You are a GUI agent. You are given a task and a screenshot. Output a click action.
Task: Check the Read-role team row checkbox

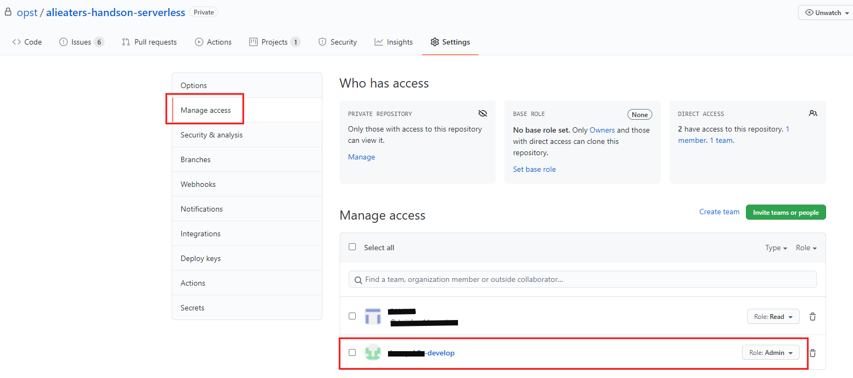(352, 316)
